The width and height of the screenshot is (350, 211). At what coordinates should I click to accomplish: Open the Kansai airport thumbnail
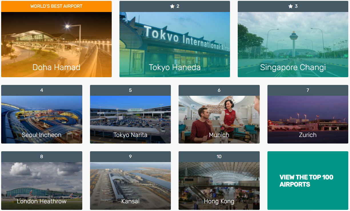point(130,186)
